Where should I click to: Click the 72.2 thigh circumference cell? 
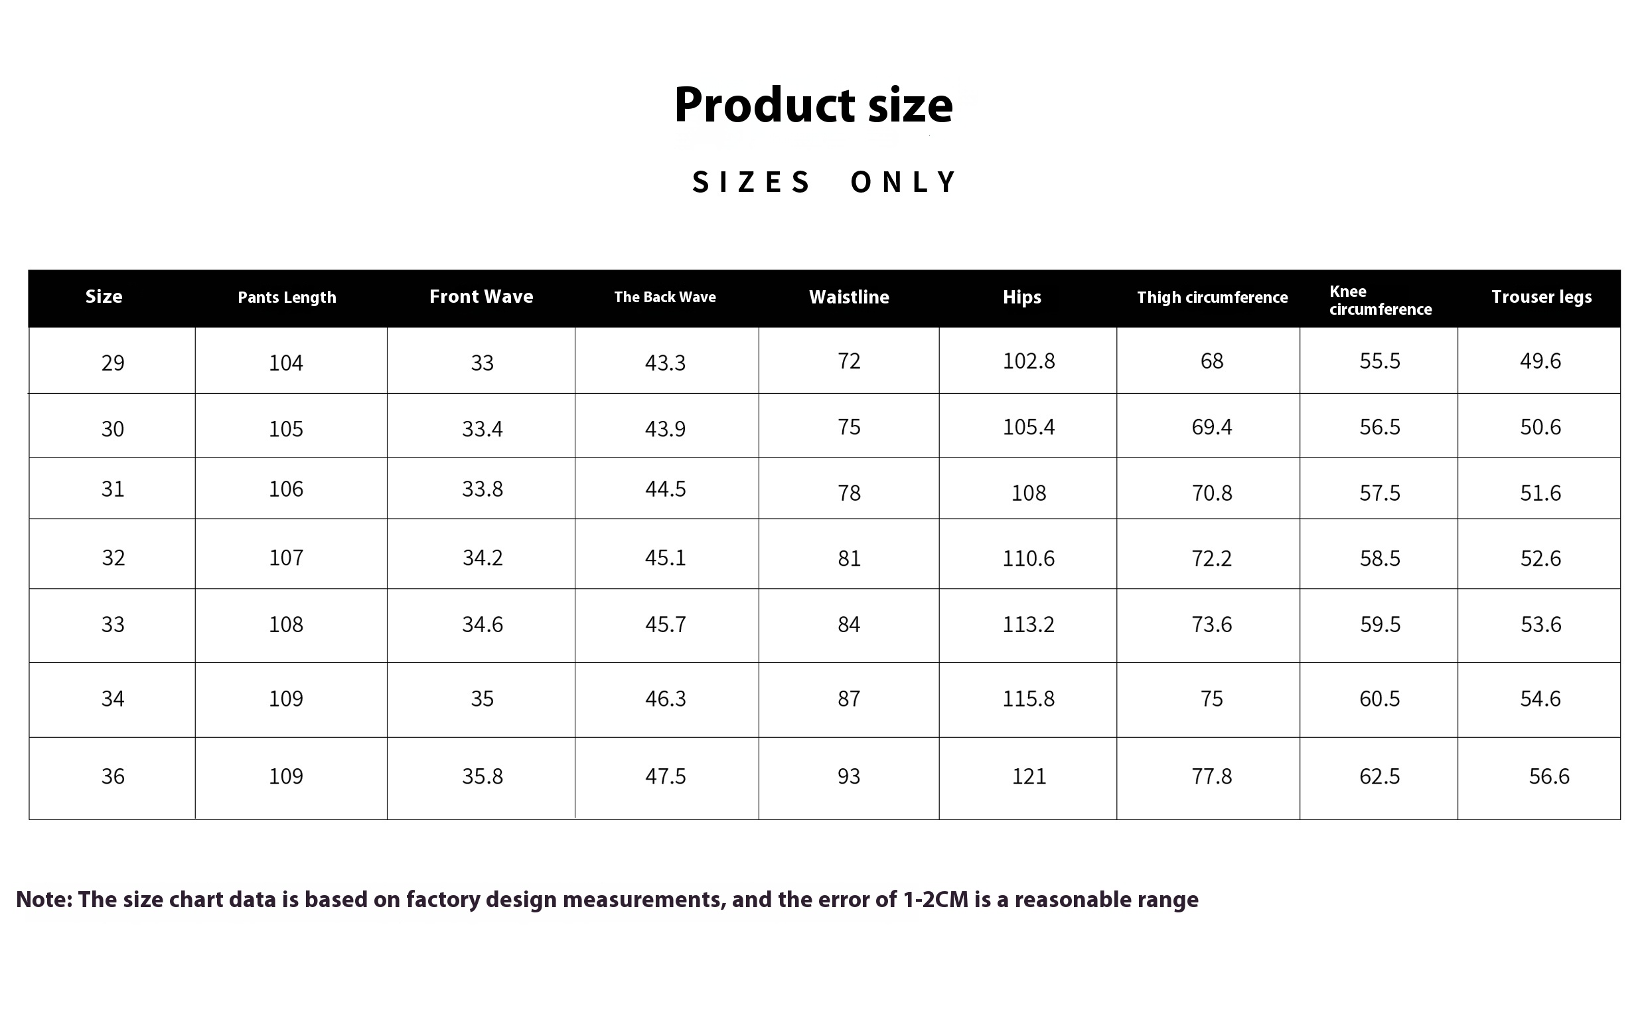click(x=1212, y=558)
